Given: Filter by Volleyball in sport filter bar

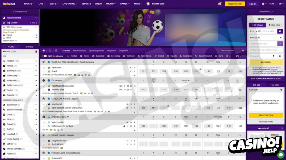Looking at the screenshot, I should tap(129, 56).
